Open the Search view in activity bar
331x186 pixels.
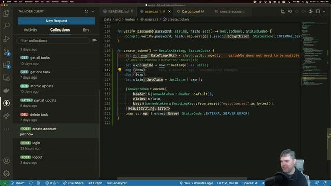click(6, 26)
